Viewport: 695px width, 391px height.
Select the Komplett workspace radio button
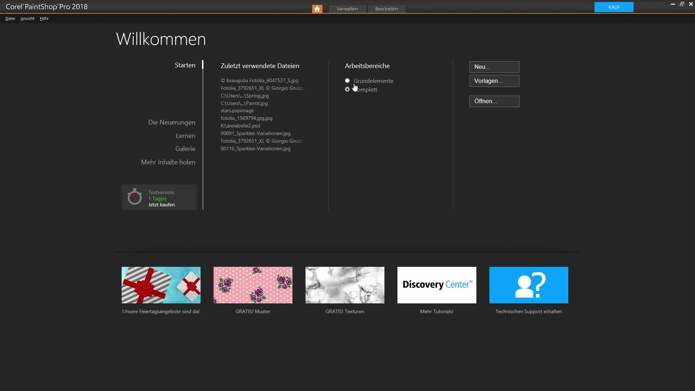coord(347,89)
